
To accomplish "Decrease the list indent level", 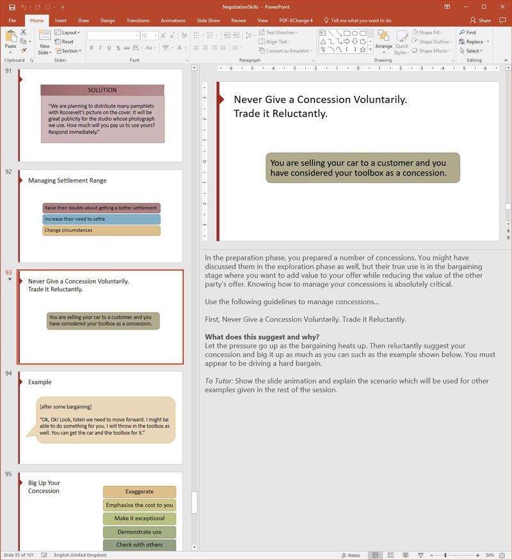I will point(227,35).
